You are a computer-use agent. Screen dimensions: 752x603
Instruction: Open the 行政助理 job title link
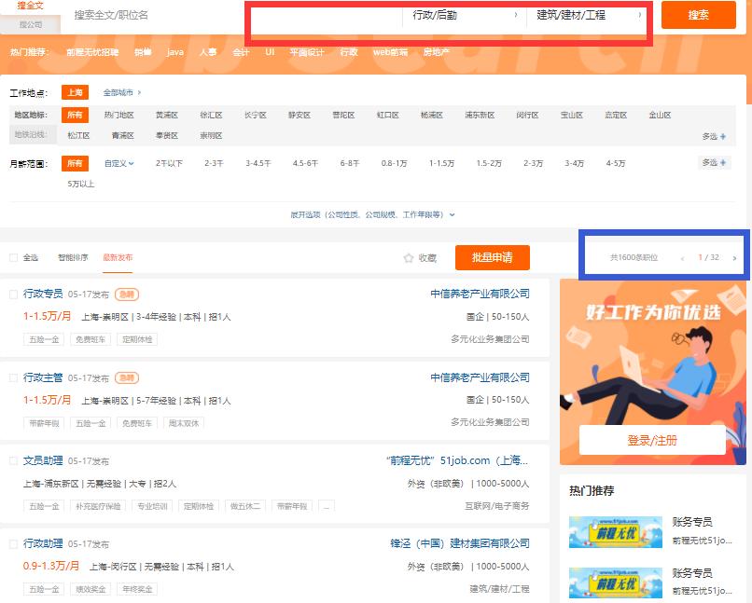[43, 543]
